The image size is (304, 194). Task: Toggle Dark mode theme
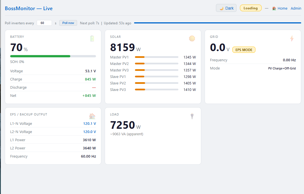click(226, 8)
